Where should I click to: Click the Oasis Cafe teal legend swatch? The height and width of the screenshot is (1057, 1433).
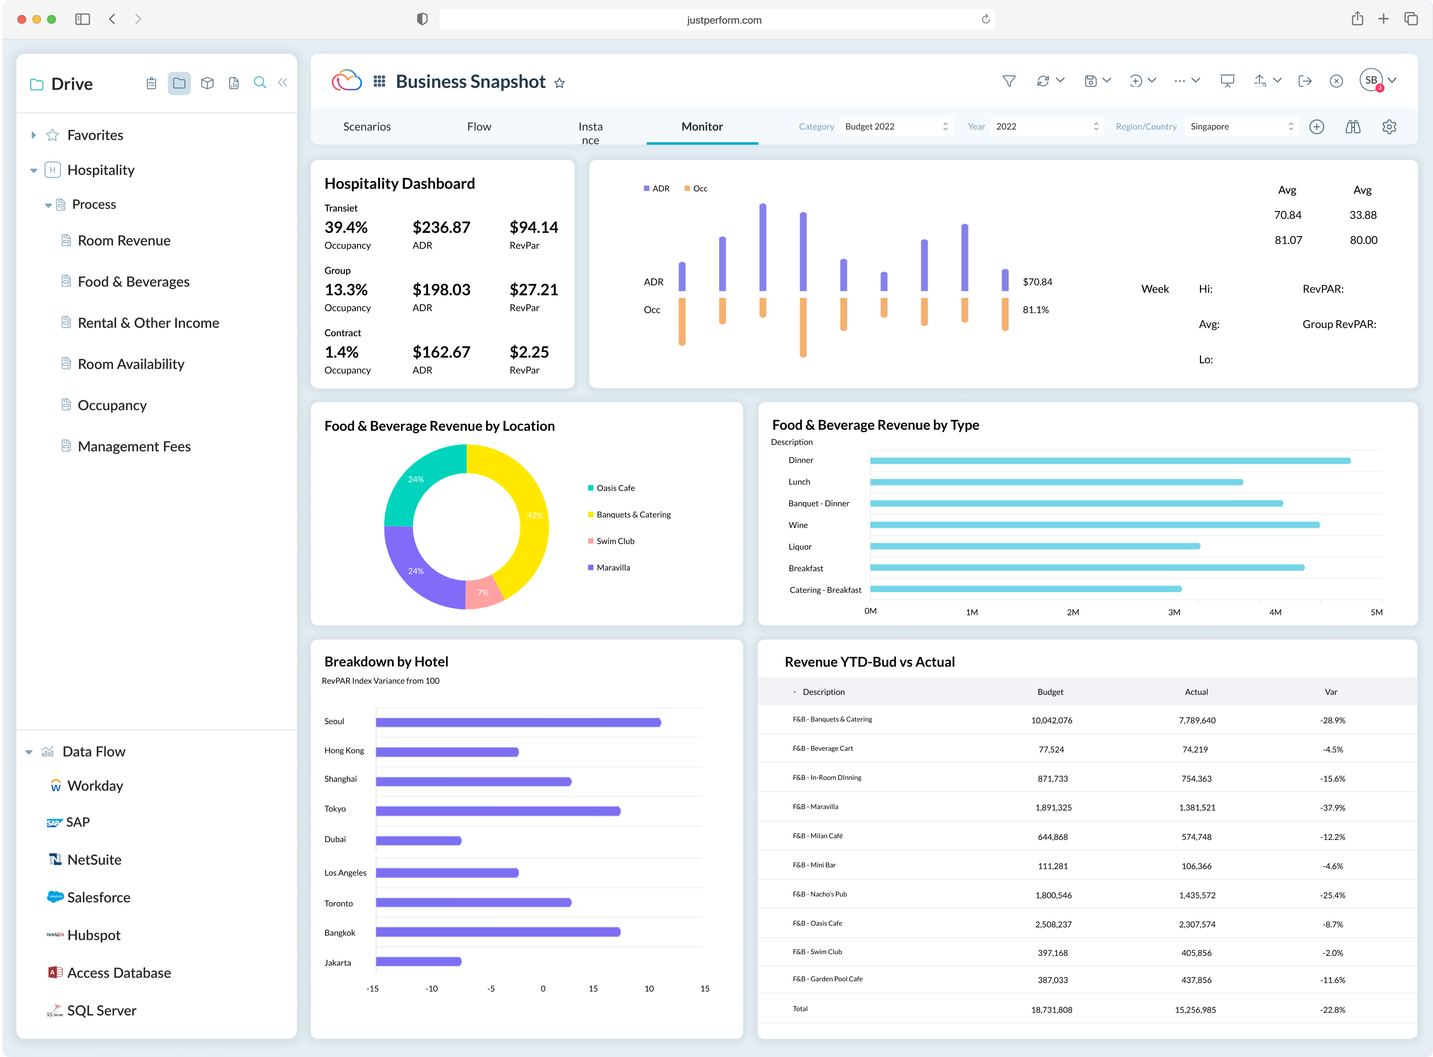[591, 488]
